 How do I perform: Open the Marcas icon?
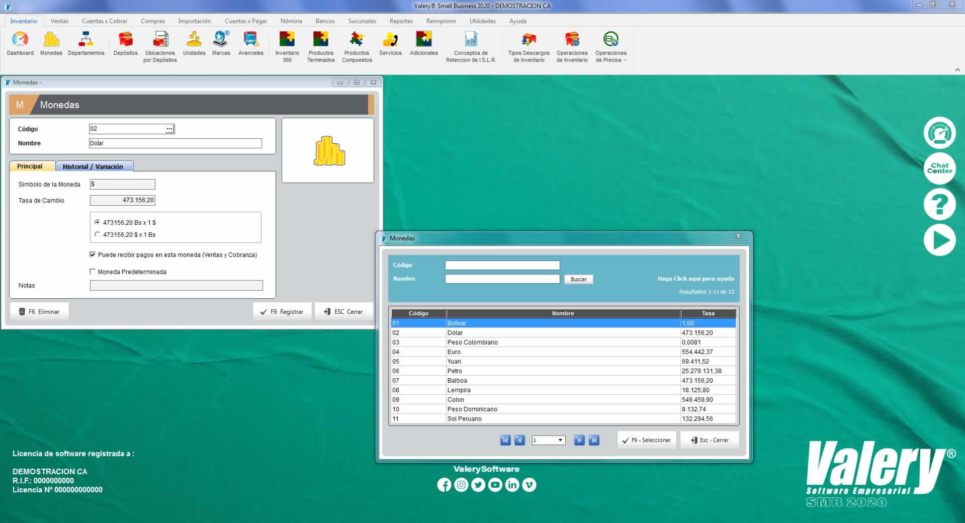(221, 44)
